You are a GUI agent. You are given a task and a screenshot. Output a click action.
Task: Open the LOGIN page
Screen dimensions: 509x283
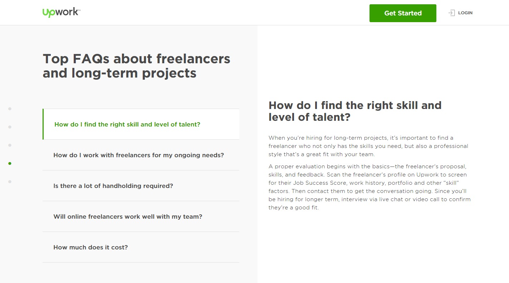(x=465, y=13)
